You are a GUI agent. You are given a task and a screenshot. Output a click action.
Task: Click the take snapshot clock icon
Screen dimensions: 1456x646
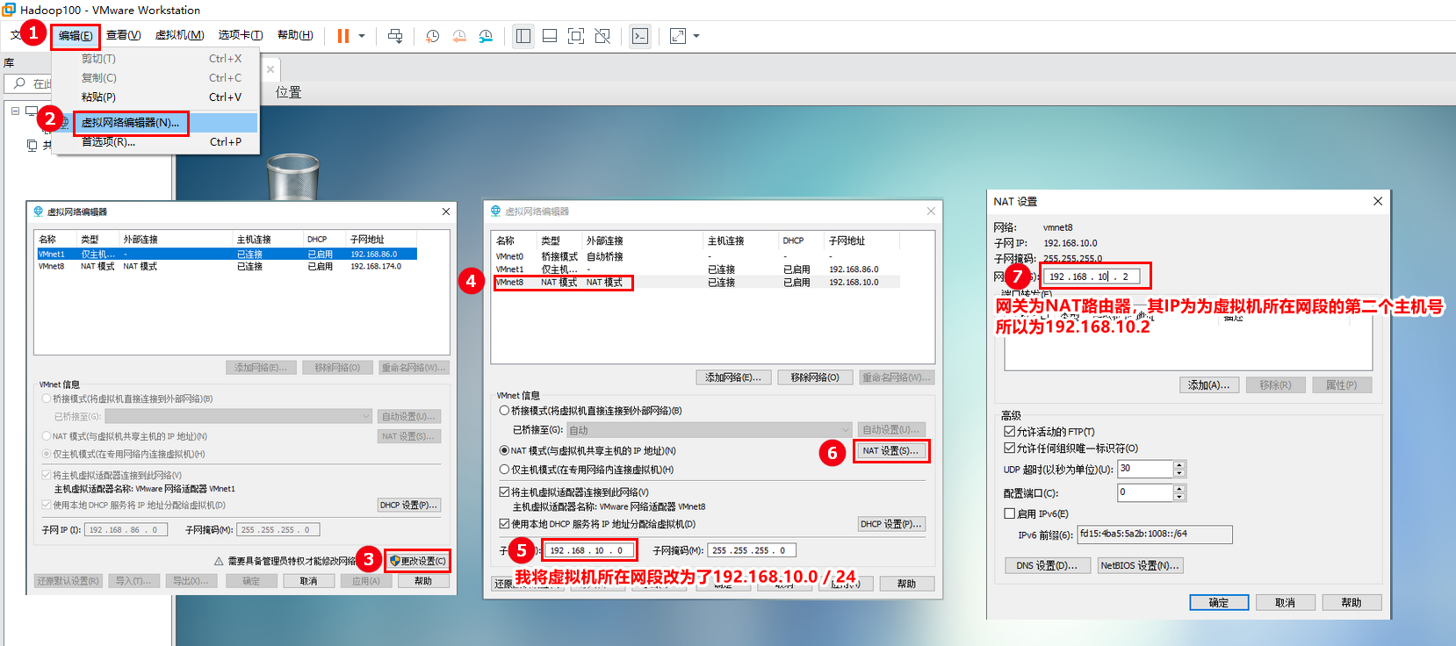[x=433, y=36]
